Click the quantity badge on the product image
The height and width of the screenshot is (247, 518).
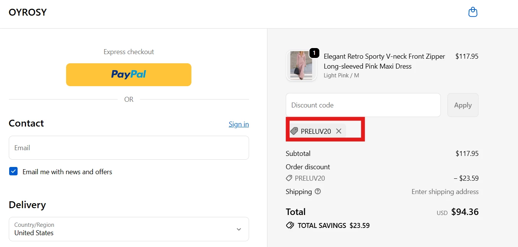click(x=314, y=53)
